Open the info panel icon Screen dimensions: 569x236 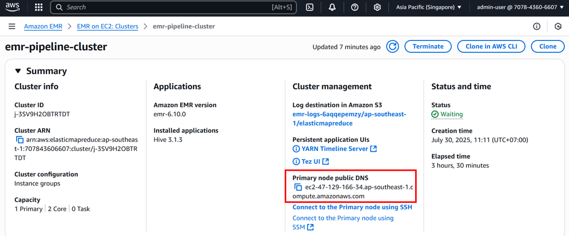point(537,26)
